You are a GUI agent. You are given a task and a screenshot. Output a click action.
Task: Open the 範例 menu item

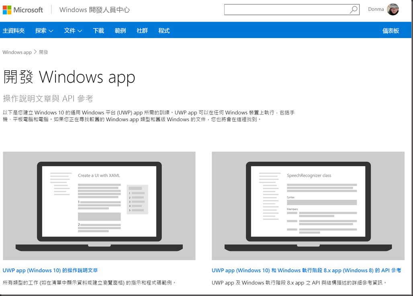click(x=121, y=31)
